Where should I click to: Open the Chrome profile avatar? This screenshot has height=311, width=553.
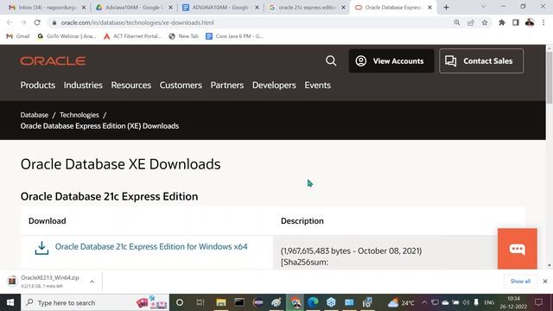coord(530,22)
